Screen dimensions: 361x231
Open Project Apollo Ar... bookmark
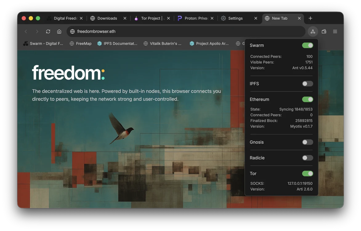tap(209, 43)
